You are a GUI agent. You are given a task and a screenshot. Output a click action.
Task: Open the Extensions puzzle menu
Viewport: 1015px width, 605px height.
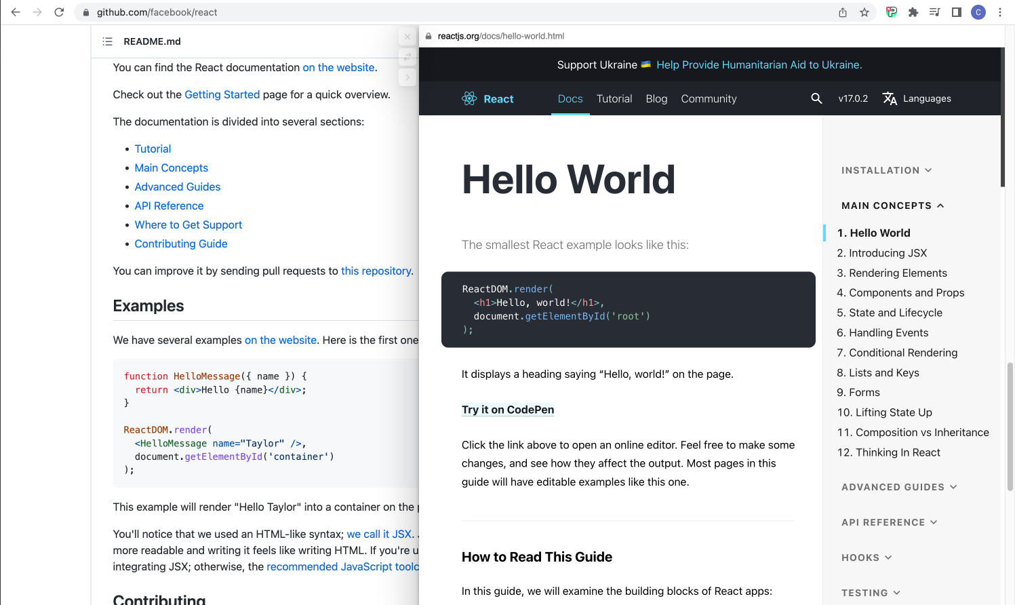click(x=913, y=12)
